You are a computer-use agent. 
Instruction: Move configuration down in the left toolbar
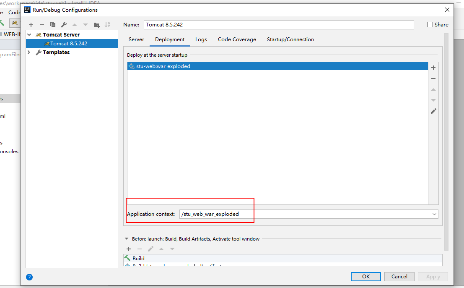86,25
